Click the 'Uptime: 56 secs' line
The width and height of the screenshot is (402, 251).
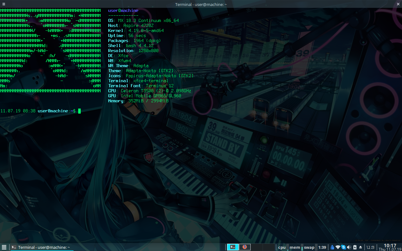point(127,35)
